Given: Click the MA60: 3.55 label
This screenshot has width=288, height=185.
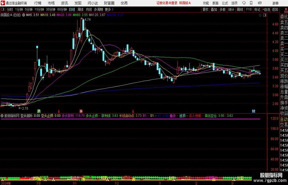Looking at the screenshot, I should [80, 15].
